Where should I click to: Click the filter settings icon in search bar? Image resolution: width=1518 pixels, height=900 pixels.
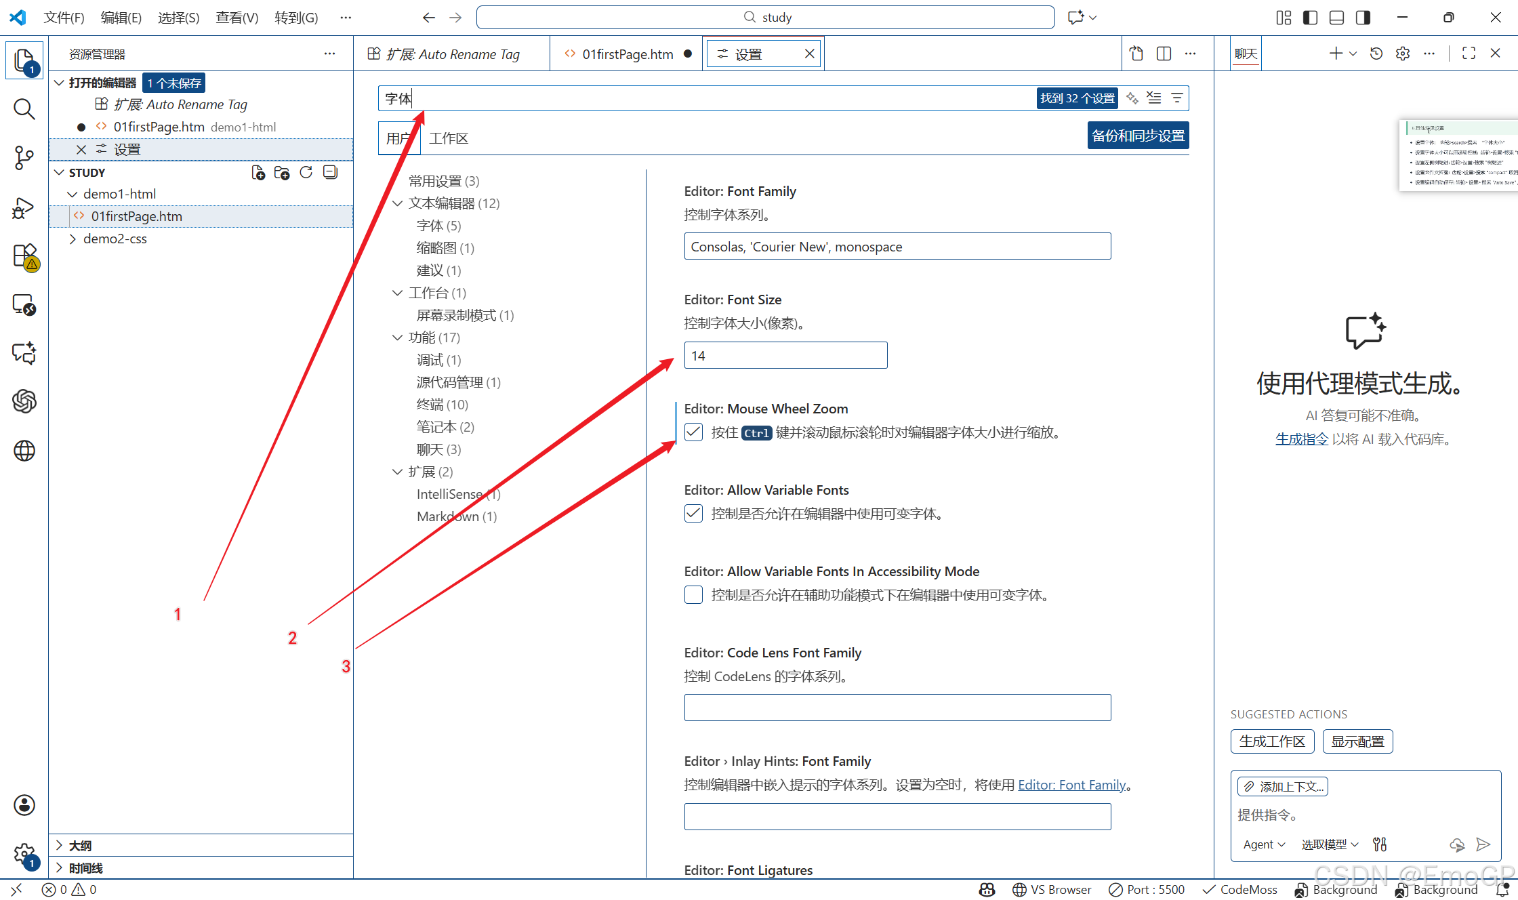pyautogui.click(x=1177, y=98)
